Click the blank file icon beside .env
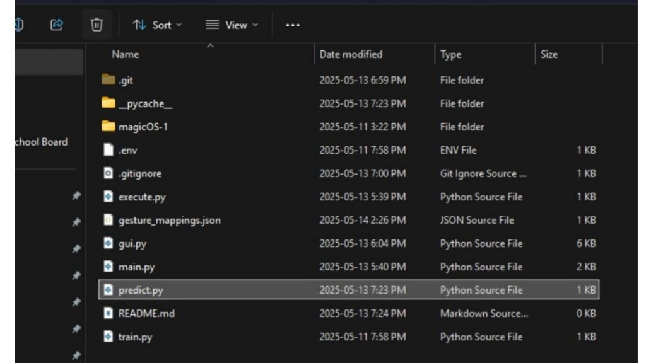The image size is (646, 363). 109,150
